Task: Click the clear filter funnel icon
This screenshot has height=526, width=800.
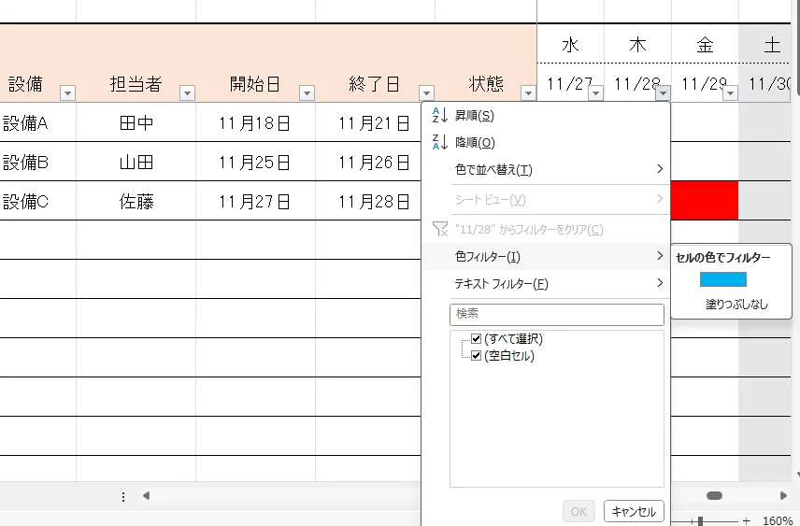Action: pos(440,229)
